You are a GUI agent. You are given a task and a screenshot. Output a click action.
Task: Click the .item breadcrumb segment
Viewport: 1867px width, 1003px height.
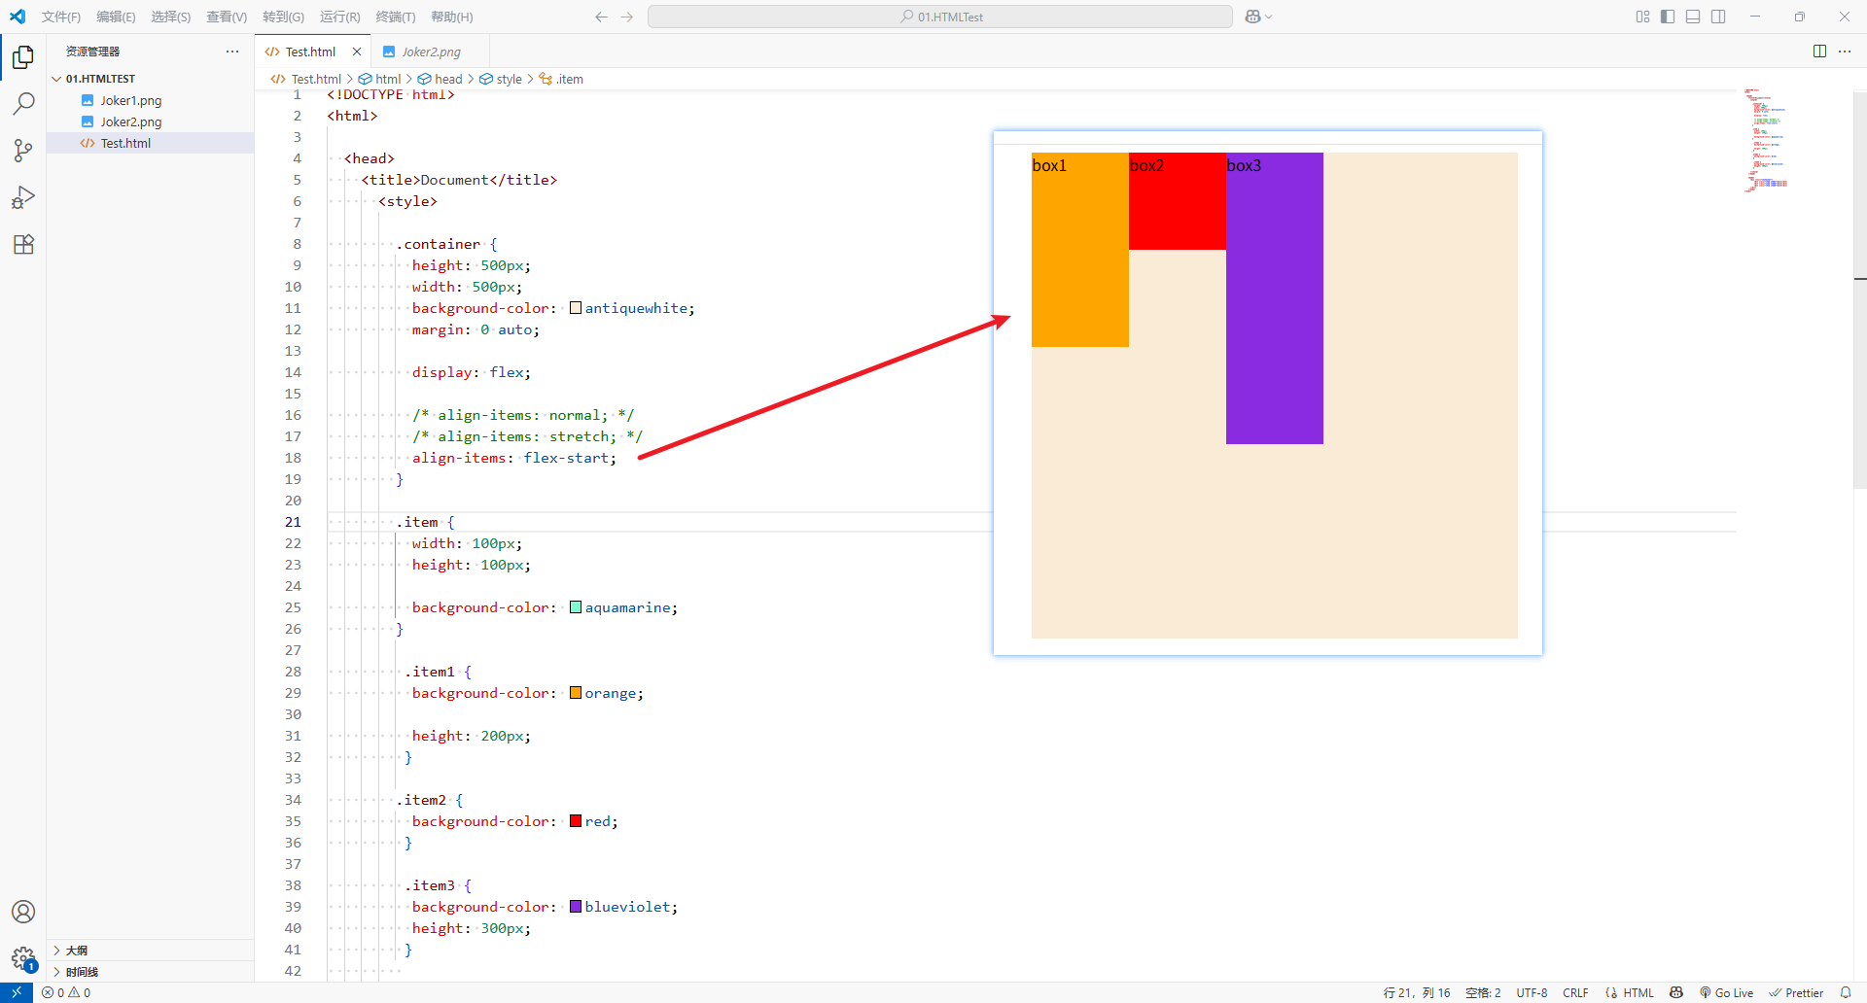[561, 79]
